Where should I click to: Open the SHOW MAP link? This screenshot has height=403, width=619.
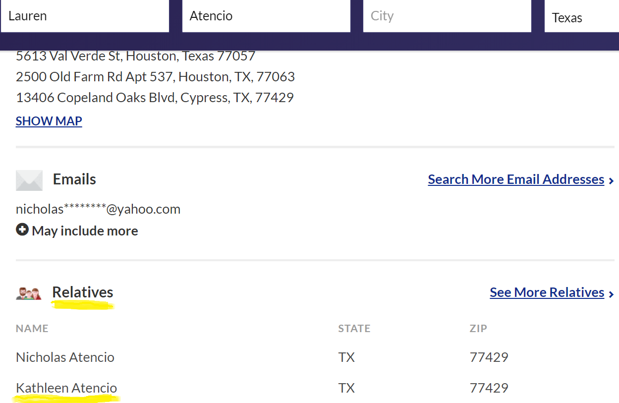(49, 121)
